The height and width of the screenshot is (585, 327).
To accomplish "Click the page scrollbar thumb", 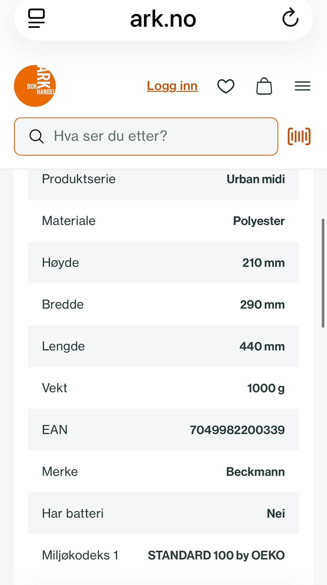I will (x=323, y=273).
